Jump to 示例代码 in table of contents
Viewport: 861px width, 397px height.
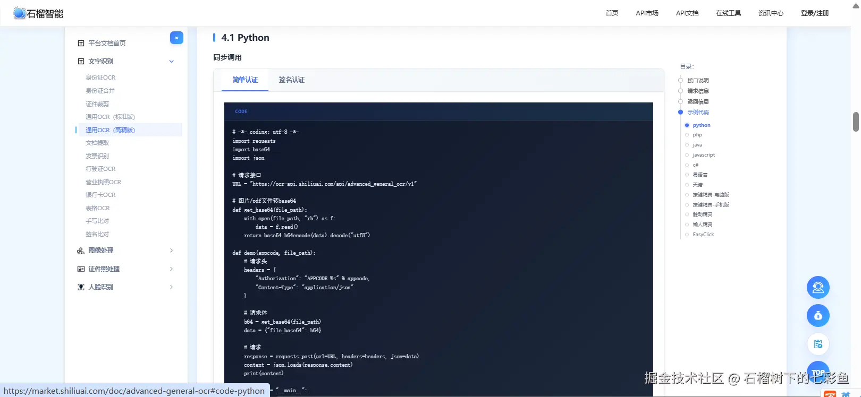click(x=698, y=113)
